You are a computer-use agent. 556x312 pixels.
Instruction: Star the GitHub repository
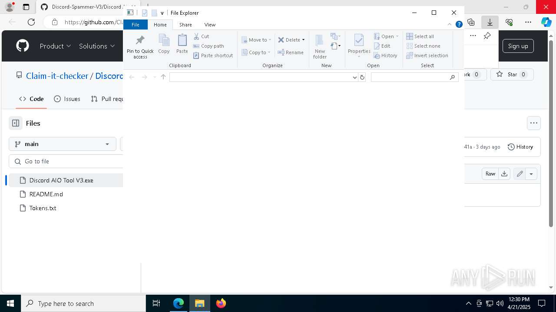coord(512,75)
